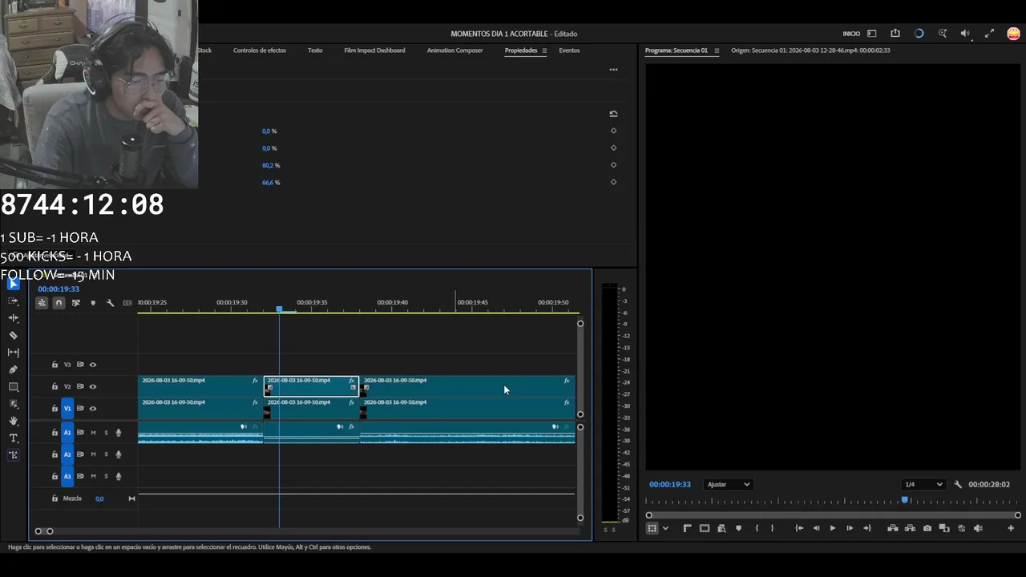
Task: Click the search help magnifier icon
Action: point(943,34)
